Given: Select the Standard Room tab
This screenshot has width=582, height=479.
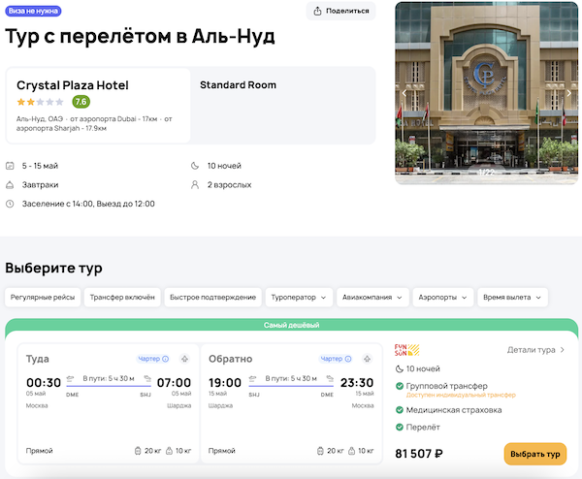Looking at the screenshot, I should (x=238, y=85).
